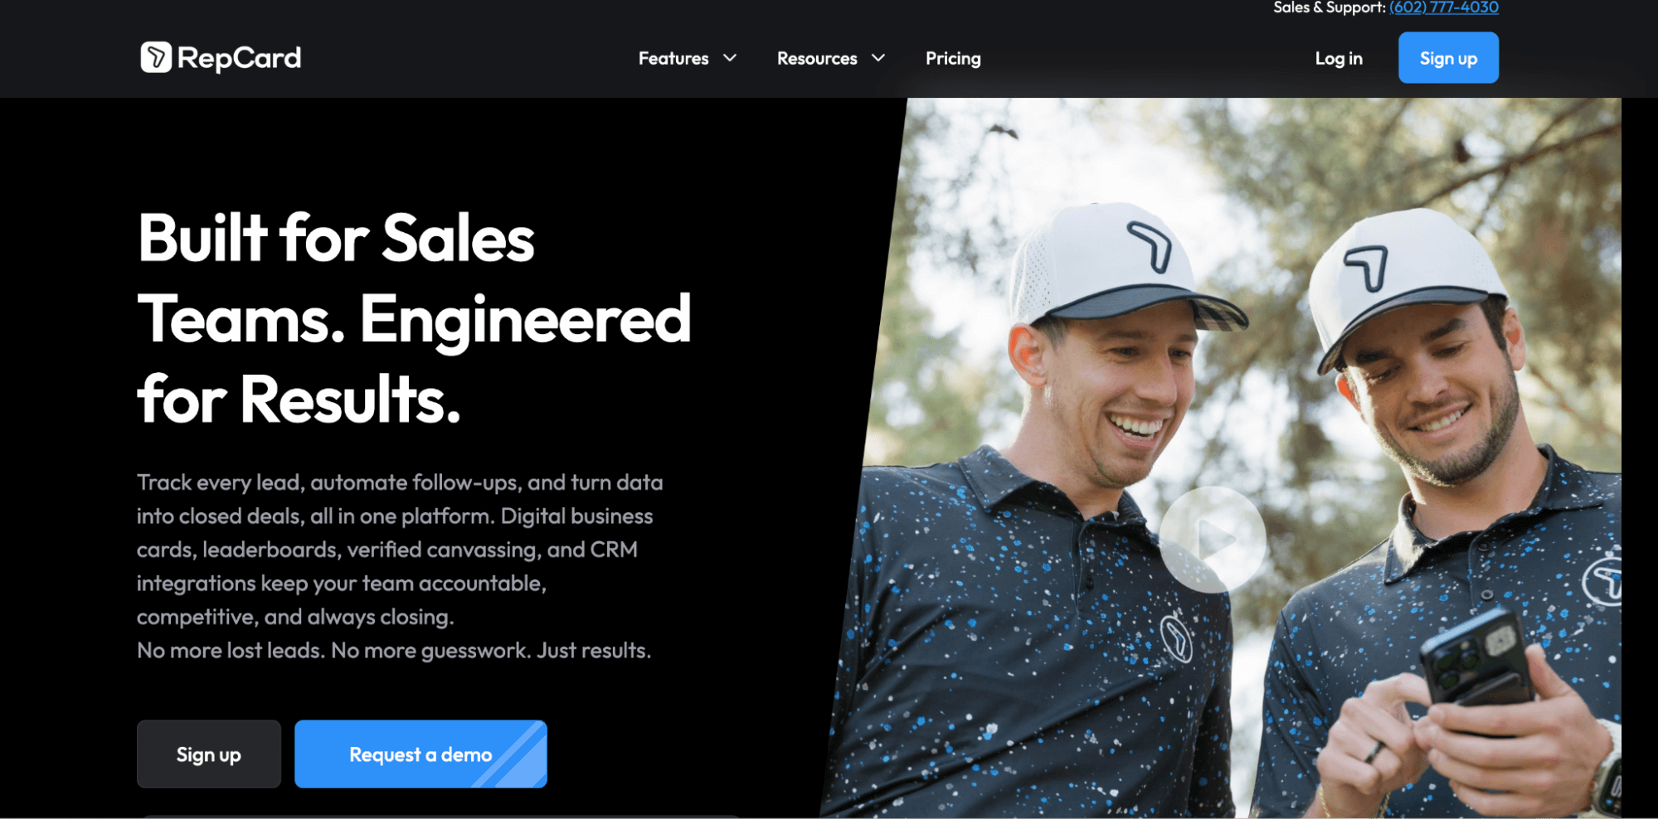Open the Resources menu
1658x819 pixels.
[817, 58]
